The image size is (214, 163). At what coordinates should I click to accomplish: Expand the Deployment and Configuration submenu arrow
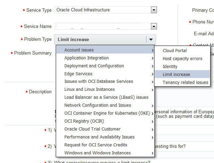pyautogui.click(x=153, y=66)
